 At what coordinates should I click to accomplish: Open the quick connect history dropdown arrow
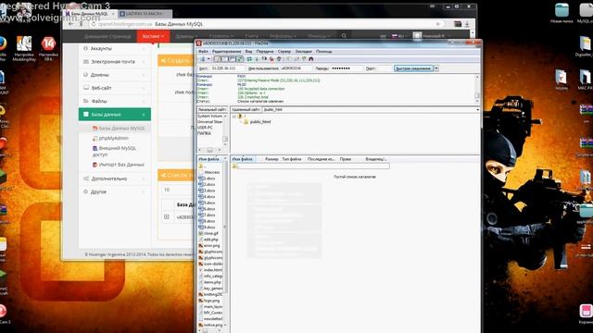[436, 68]
